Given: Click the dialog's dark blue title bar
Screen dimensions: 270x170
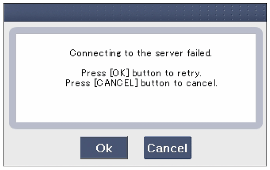Looking at the screenshot, I should (x=135, y=13).
